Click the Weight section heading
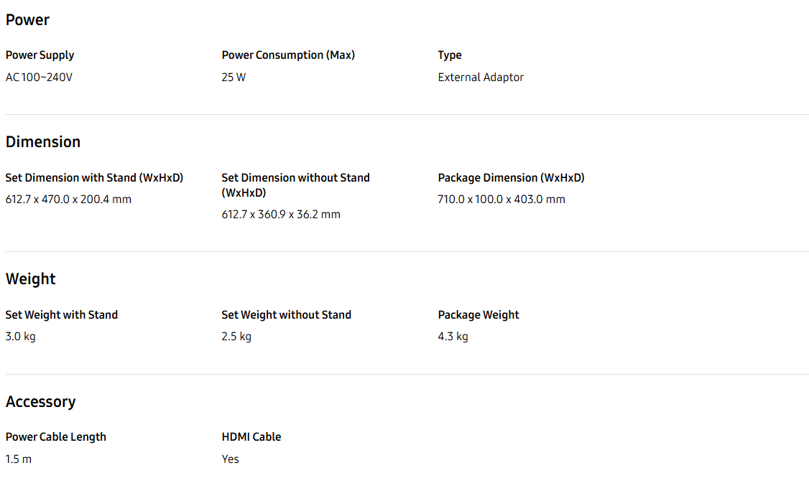Image resolution: width=809 pixels, height=501 pixels. point(30,278)
